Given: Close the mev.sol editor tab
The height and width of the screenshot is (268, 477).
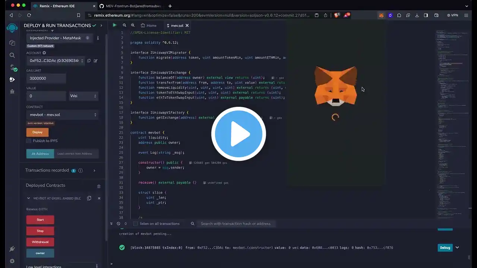Looking at the screenshot, I should click(x=187, y=25).
